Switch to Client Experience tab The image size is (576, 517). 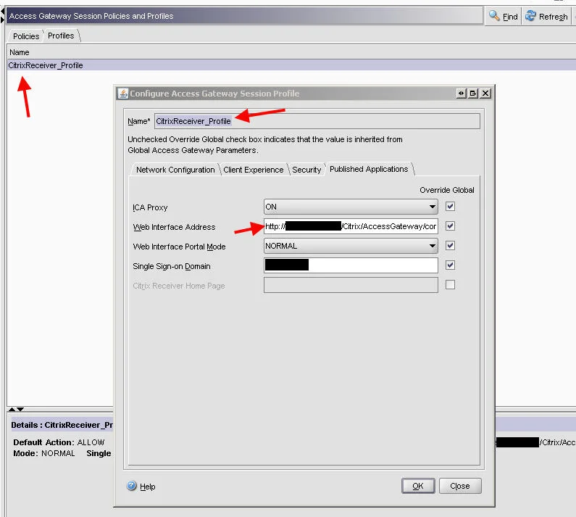[x=253, y=170]
